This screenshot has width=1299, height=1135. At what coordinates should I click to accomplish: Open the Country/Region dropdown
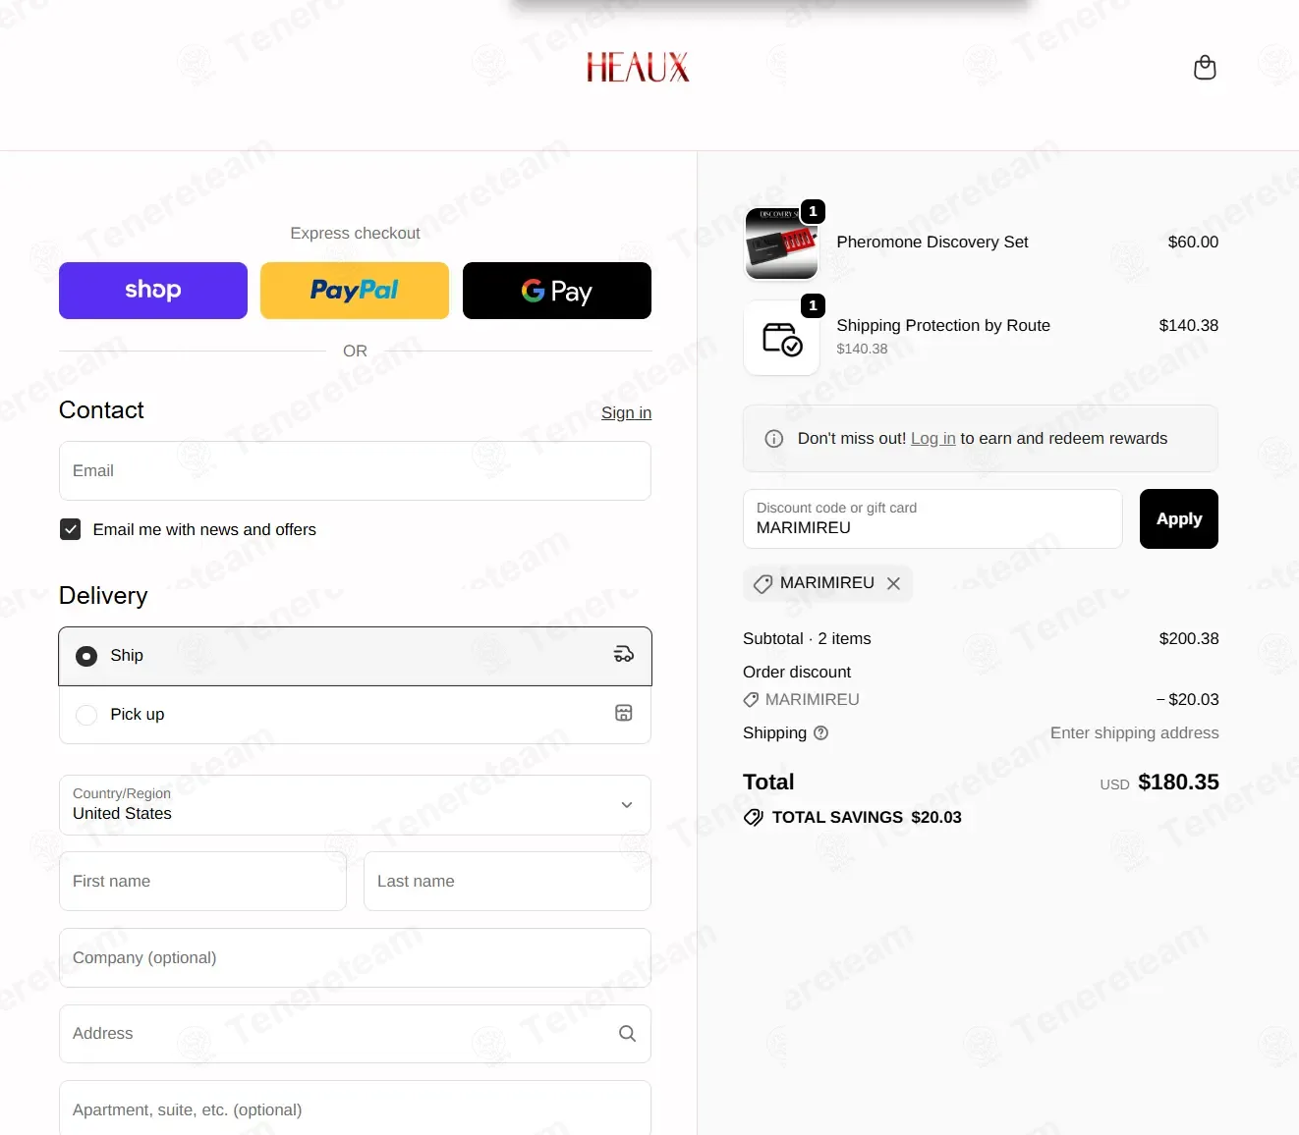(x=355, y=805)
